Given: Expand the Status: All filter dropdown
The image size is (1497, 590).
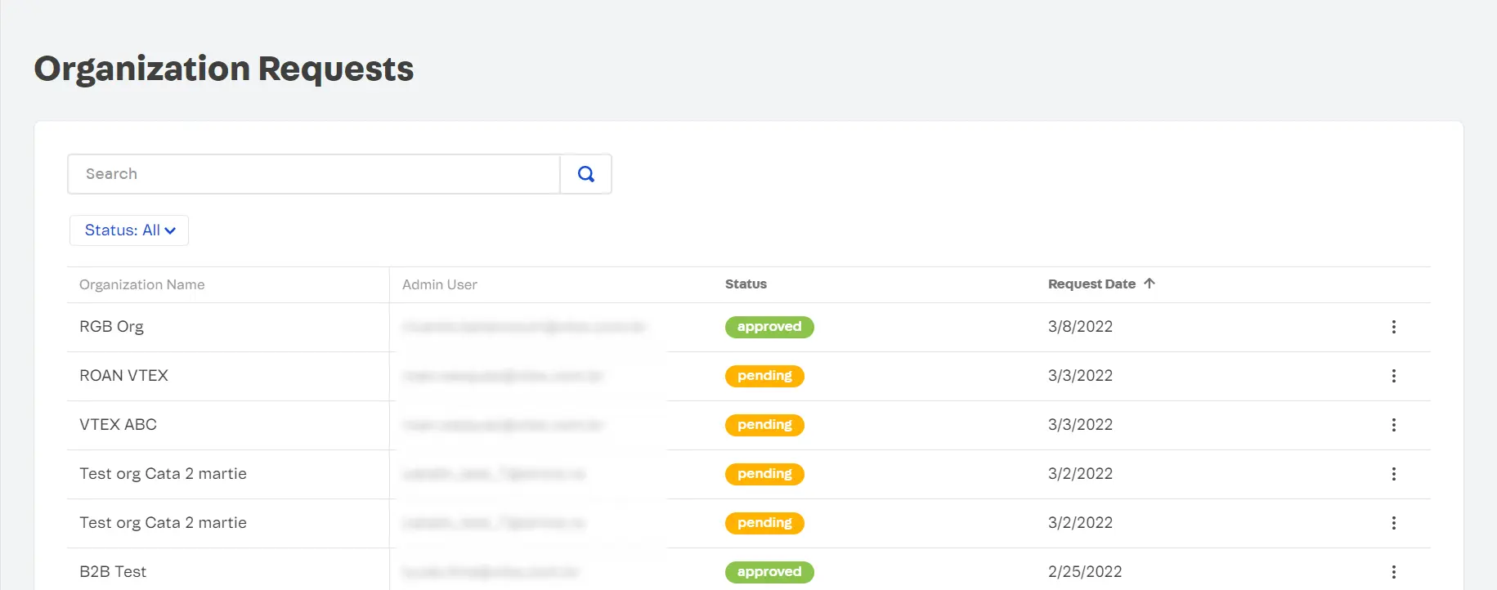Looking at the screenshot, I should click(x=129, y=230).
